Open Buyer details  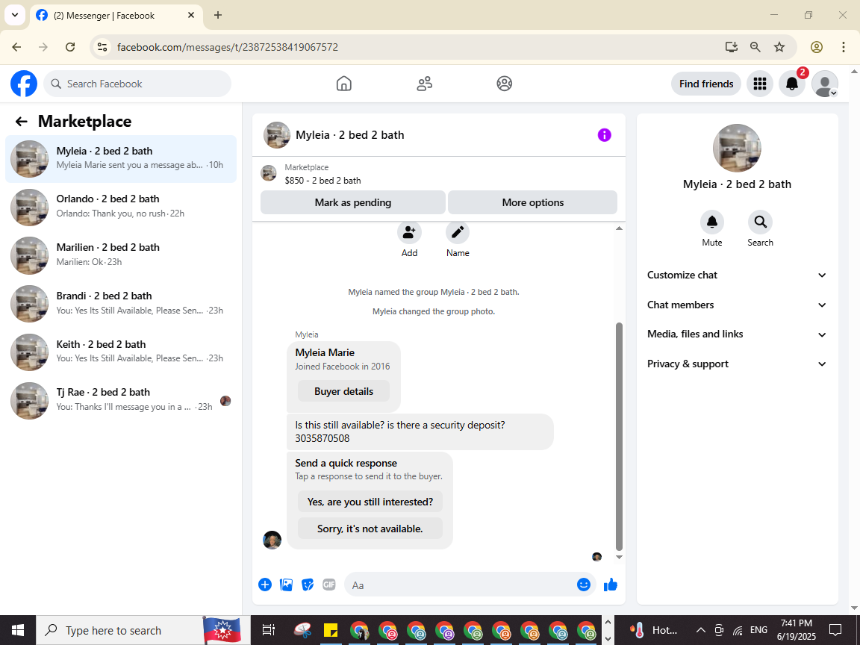tap(343, 391)
